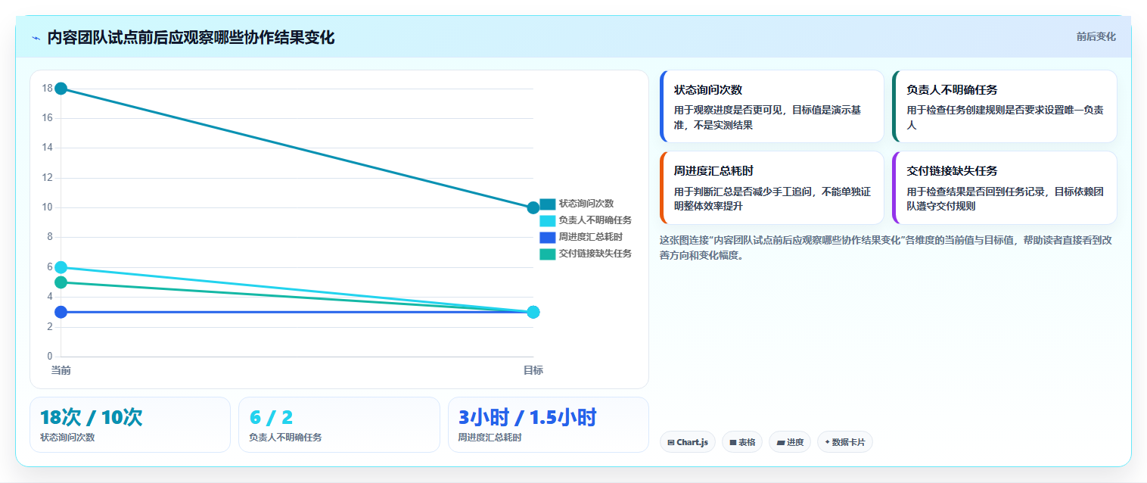
Task: Click the target data point at value 3
Action: 533,312
